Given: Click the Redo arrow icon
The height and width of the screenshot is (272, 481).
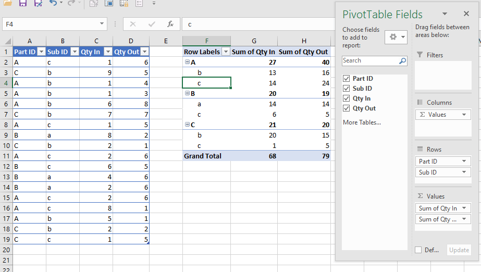Looking at the screenshot, I should click(x=71, y=3).
